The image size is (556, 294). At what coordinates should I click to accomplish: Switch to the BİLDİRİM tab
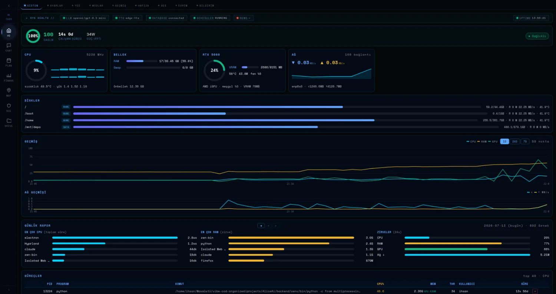point(205,6)
